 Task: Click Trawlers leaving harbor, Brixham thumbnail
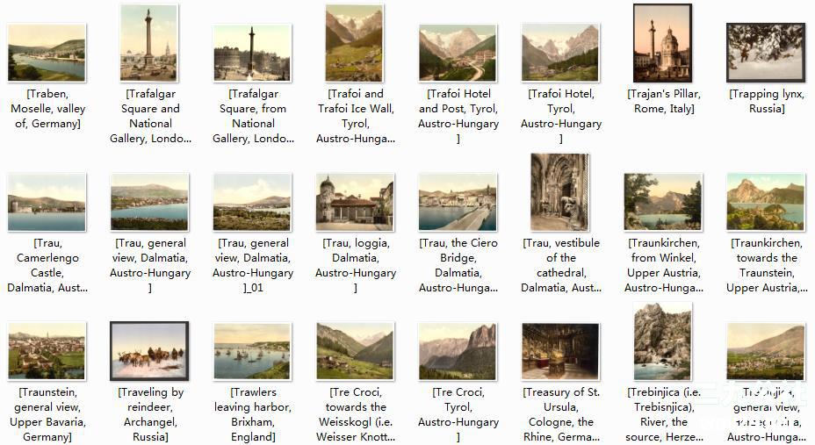pyautogui.click(x=252, y=351)
